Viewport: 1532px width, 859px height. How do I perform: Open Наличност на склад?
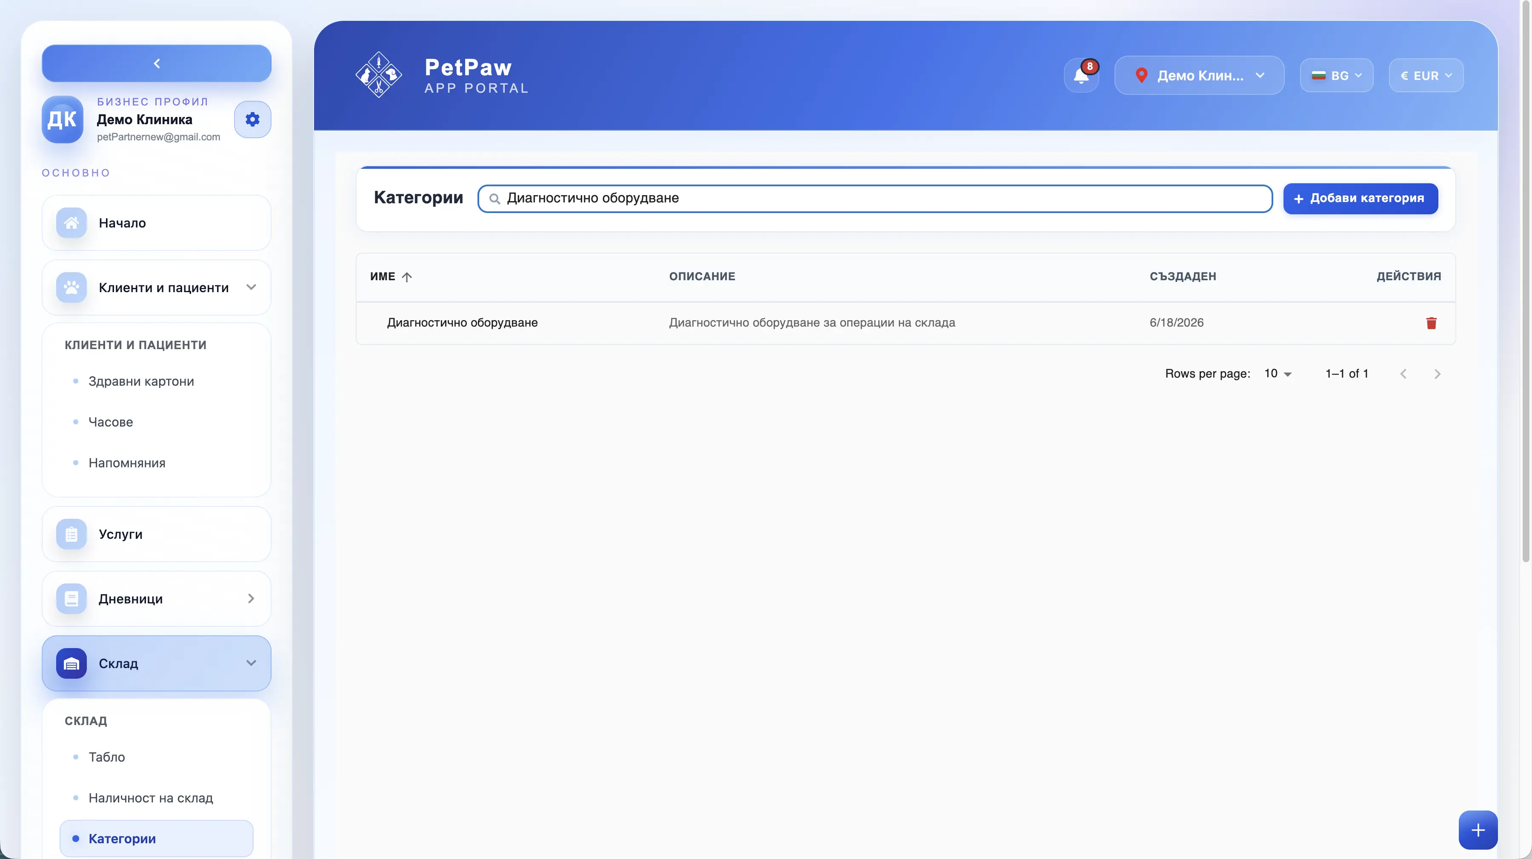[151, 798]
